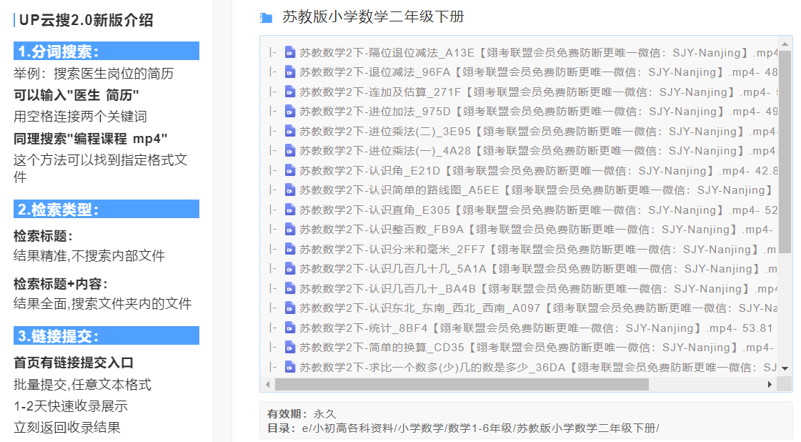The height and width of the screenshot is (442, 801).
Task: Click video file icon for 统计_8BF4
Action: [x=289, y=328]
